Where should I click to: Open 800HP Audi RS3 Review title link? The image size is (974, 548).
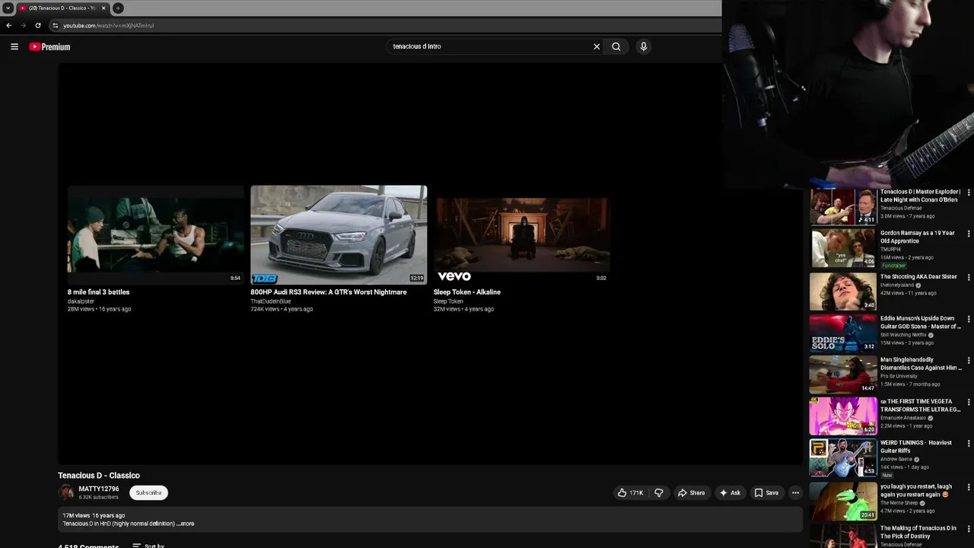click(329, 292)
